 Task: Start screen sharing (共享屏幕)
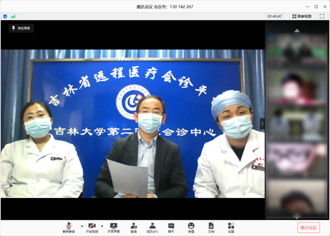(114, 228)
